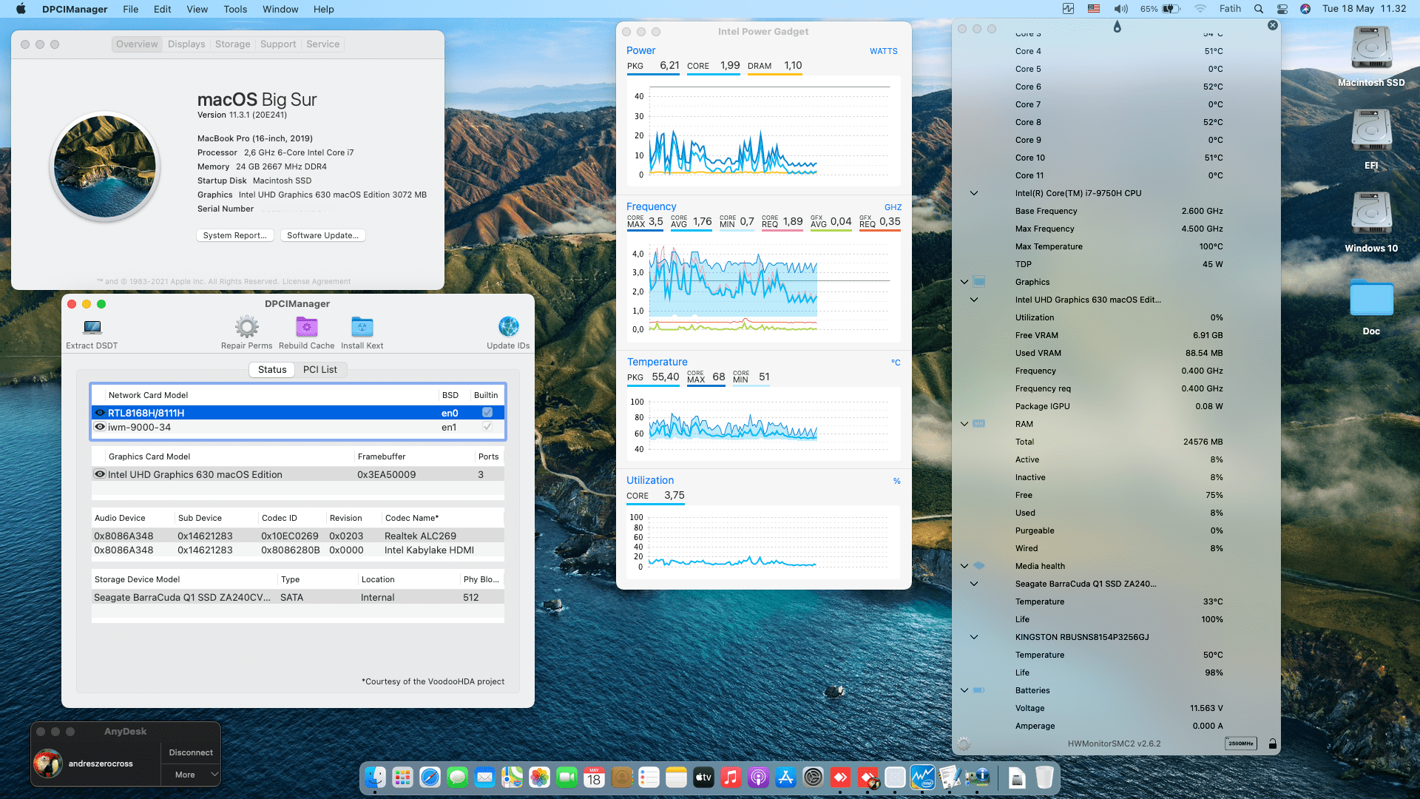Click the lock icon in HWMonitorSMC2 footer

[1272, 744]
